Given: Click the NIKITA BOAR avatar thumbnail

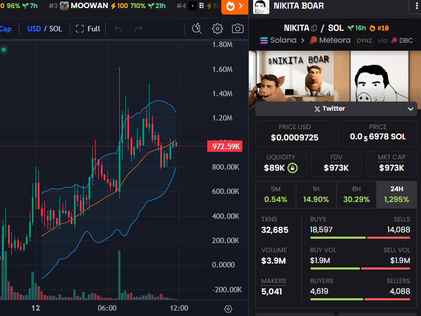Looking at the screenshot, I should [x=261, y=6].
